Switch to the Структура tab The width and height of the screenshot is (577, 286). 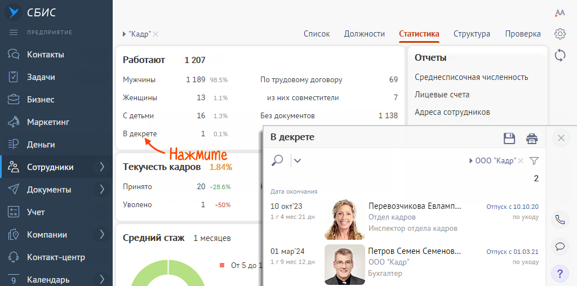coord(472,34)
